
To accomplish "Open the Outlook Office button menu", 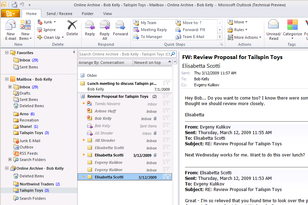I will pos(10,14).
